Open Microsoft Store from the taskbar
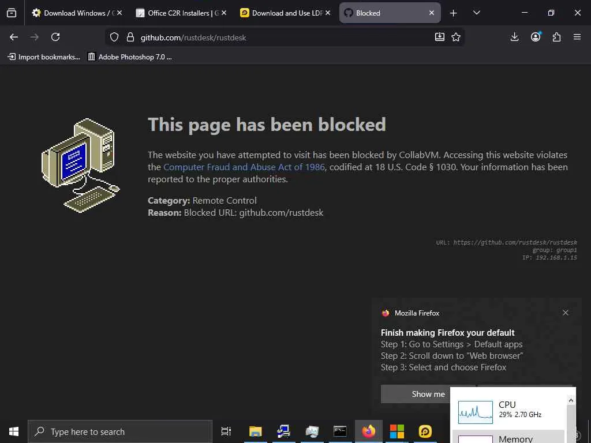The width and height of the screenshot is (591, 443). [397, 431]
